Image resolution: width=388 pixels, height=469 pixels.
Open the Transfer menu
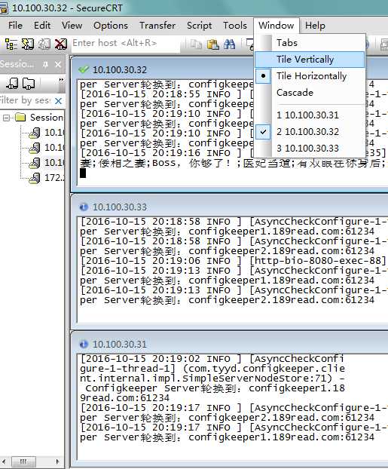tap(157, 26)
